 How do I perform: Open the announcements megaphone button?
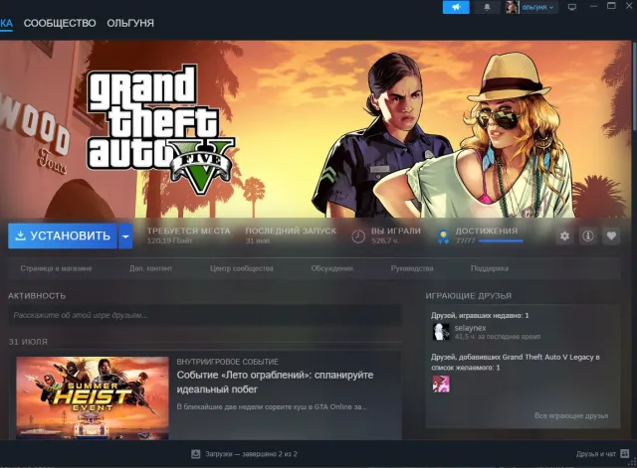click(x=456, y=7)
